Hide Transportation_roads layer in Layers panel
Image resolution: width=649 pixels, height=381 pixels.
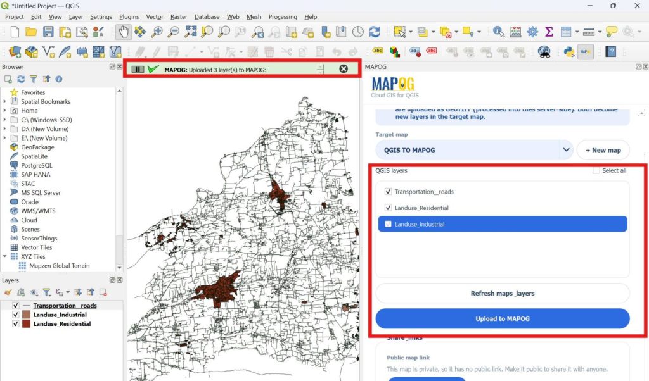15,306
